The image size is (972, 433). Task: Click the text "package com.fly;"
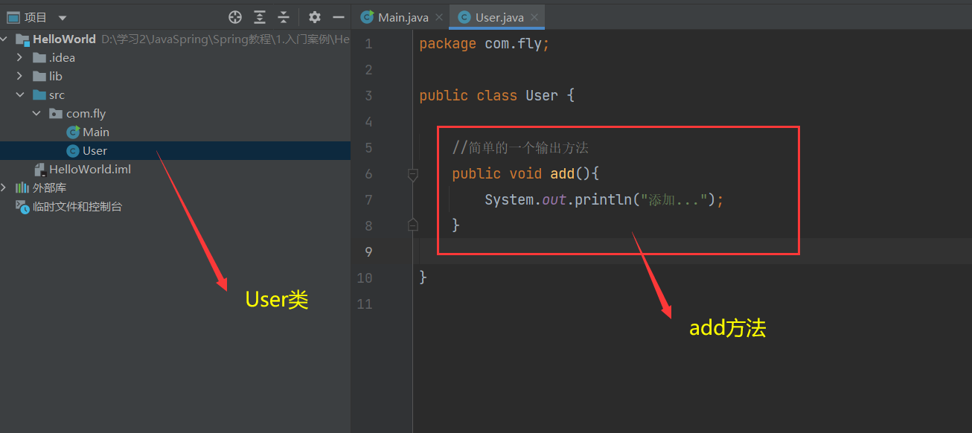coord(485,44)
